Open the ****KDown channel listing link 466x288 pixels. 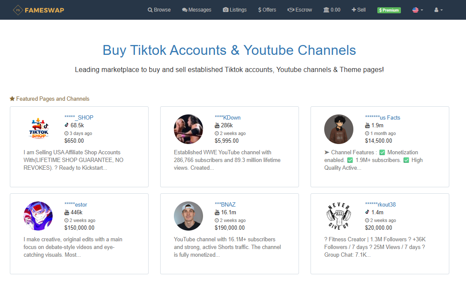(x=228, y=117)
